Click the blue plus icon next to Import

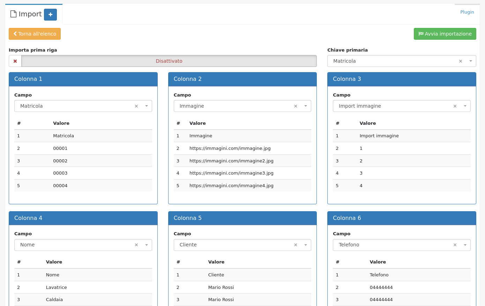tap(50, 15)
